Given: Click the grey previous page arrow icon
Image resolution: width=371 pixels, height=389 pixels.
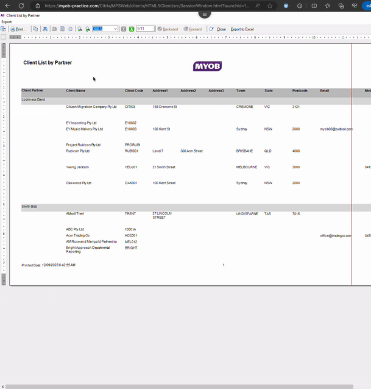Looking at the screenshot, I should tap(124, 29).
